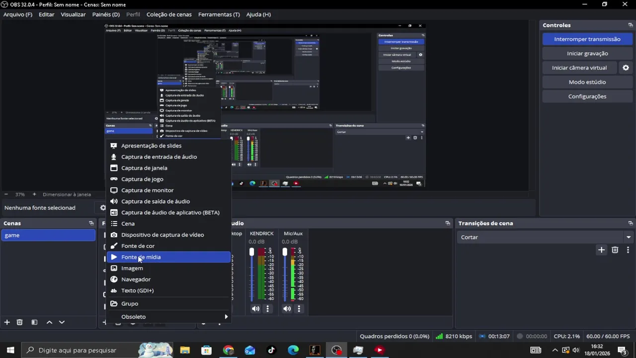The width and height of the screenshot is (636, 358).
Task: Zoom out preview with minus icon
Action: pyautogui.click(x=6, y=194)
